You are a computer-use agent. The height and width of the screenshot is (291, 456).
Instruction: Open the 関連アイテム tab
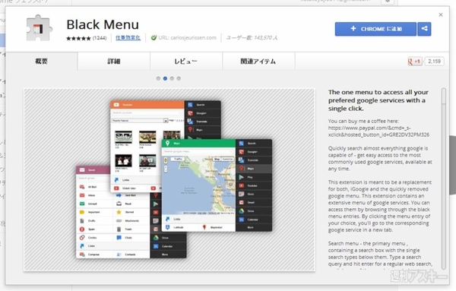coord(258,62)
